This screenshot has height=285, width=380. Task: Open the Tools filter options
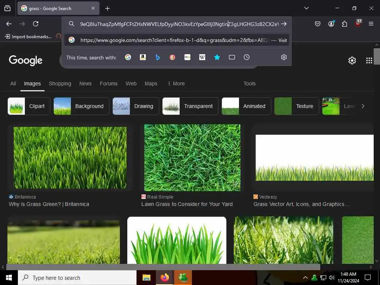pos(249,83)
